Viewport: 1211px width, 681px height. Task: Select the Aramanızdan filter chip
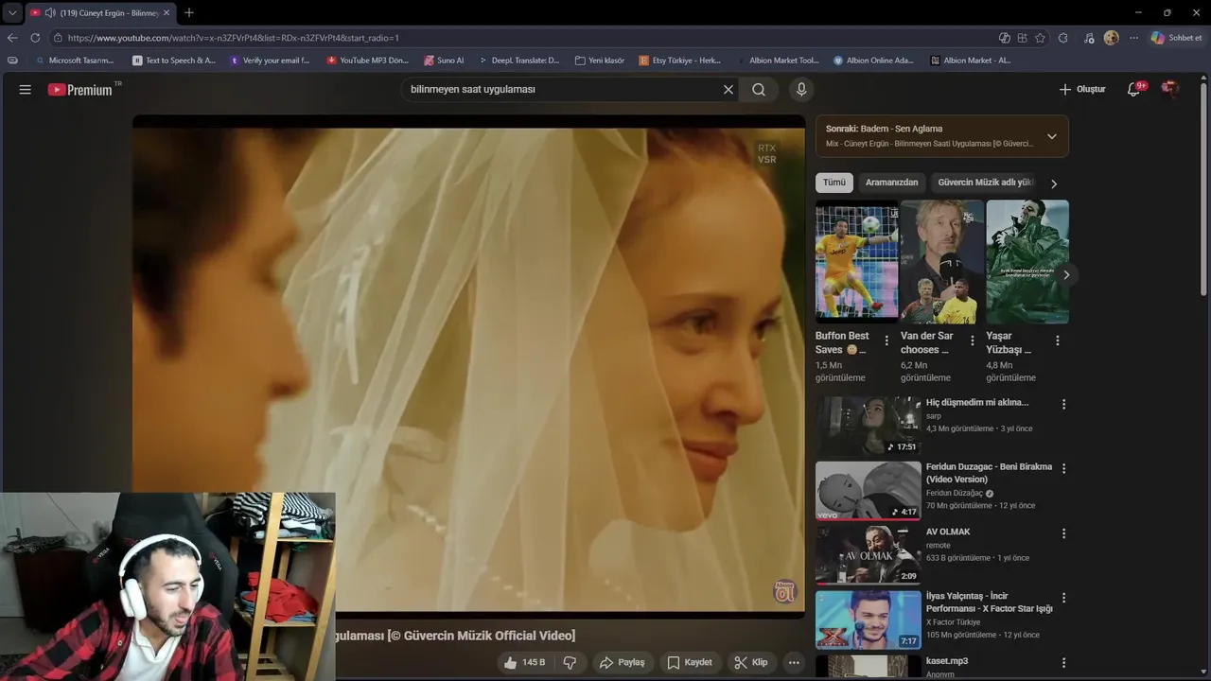coord(892,183)
